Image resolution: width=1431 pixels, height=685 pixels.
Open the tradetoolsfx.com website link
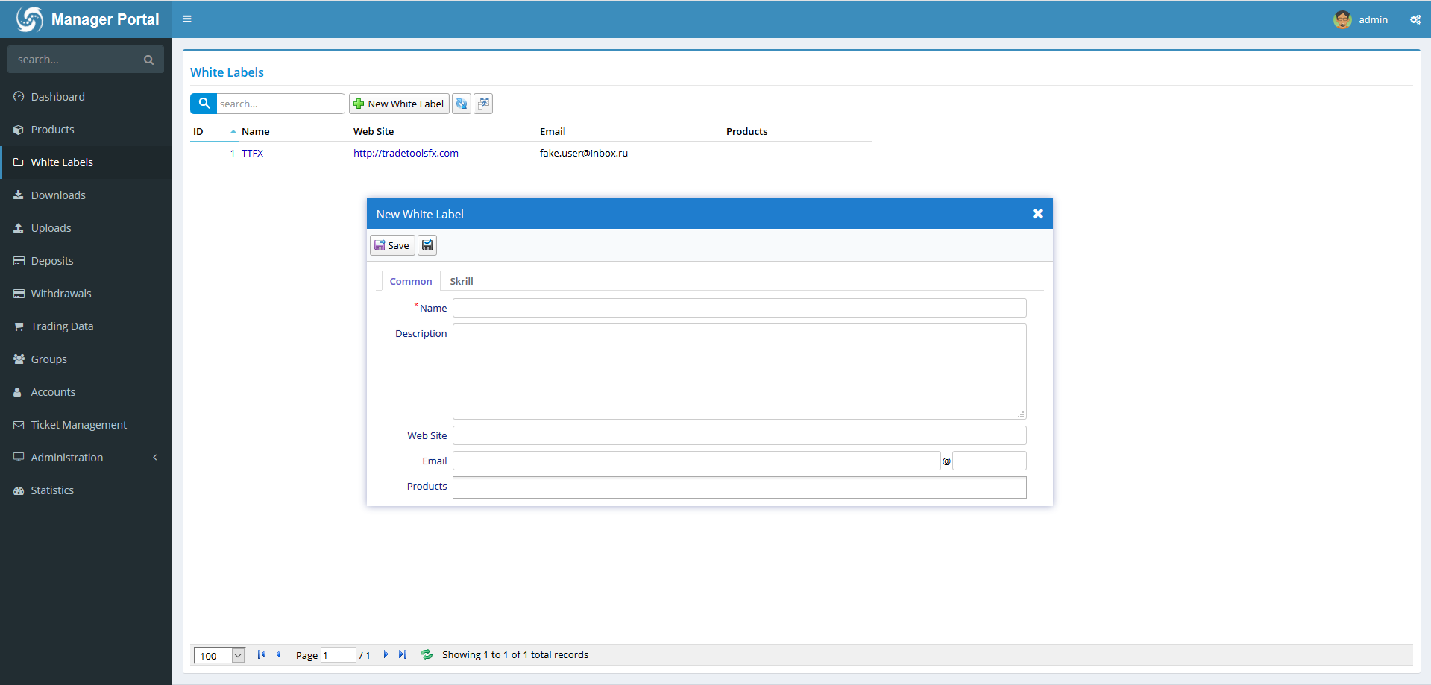tap(406, 153)
